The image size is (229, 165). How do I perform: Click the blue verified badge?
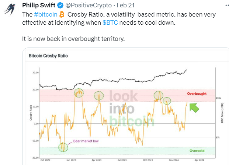pyautogui.click(x=58, y=6)
